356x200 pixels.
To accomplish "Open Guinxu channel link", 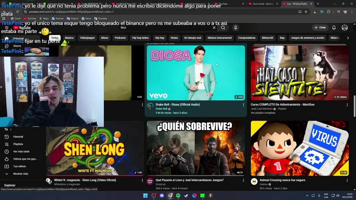I will tap(264, 184).
